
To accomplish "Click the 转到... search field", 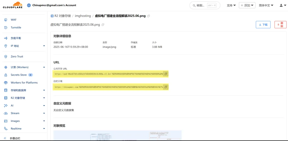I will point(205,6).
